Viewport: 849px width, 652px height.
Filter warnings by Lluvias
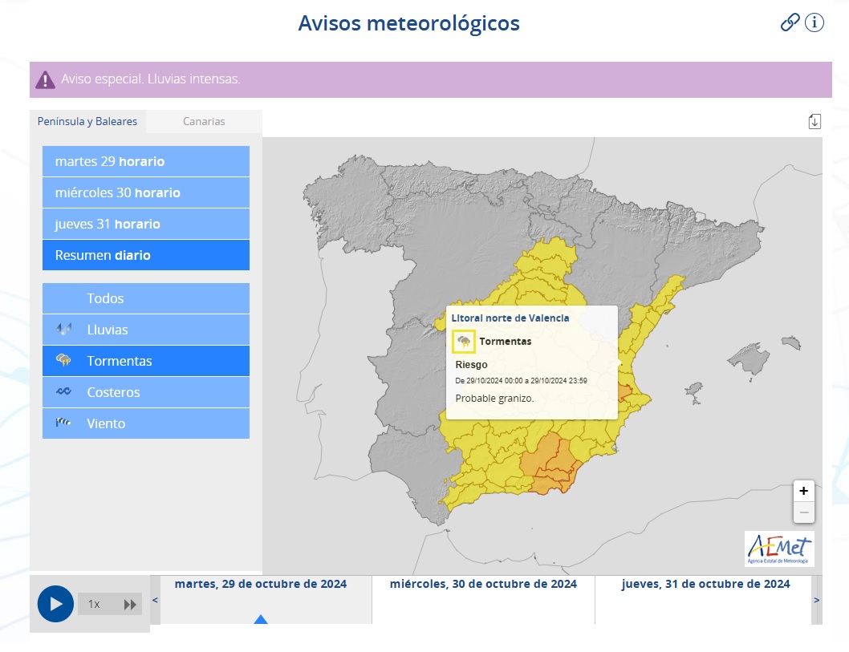click(x=145, y=330)
